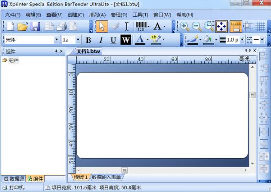Screen dimensions: 271x192
Task: Click the zoom out magnifier icon
Action: click(197, 27)
